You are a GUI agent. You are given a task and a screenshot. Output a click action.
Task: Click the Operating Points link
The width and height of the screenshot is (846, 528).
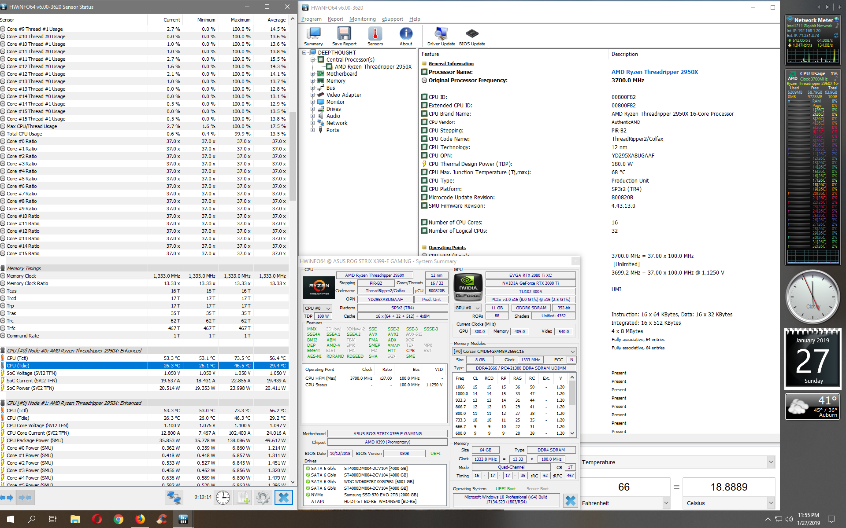tap(447, 247)
